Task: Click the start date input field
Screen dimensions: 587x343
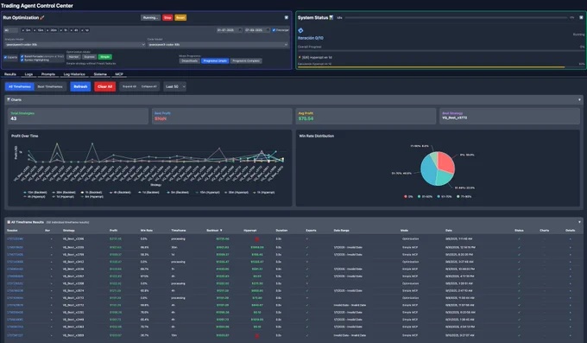Action: 230,30
